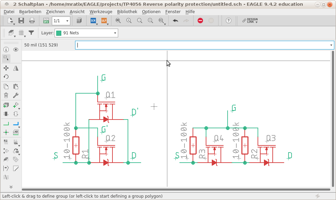Redraw the view with the equals magnifier
This screenshot has width=336, height=200.
(150, 21)
